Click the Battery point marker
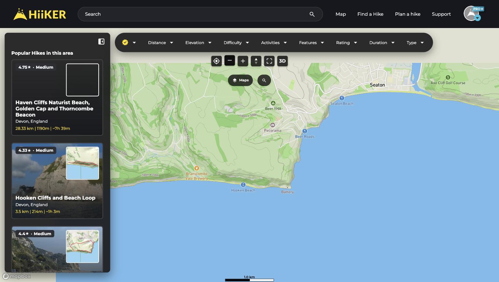Screen dimensions: 499x282 click(x=288, y=188)
